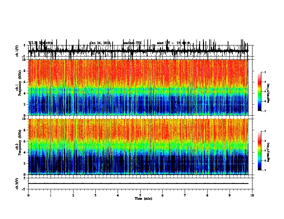Click the 'VLF Spectra' plot title
Screen dimensions: 284x219
click(x=41, y=43)
